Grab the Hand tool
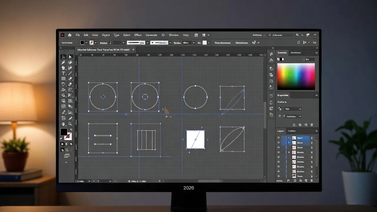 point(63,124)
